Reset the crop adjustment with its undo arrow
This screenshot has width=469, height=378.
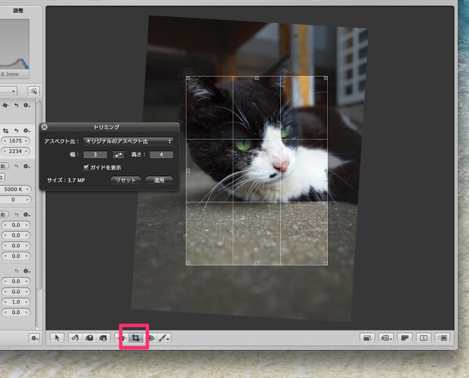[x=16, y=131]
